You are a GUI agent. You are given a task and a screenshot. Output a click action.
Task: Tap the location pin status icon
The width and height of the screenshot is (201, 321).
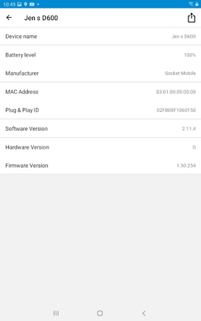click(x=26, y=4)
